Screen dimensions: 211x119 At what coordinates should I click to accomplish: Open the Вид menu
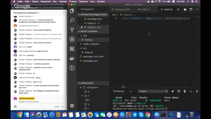click(55, 1)
